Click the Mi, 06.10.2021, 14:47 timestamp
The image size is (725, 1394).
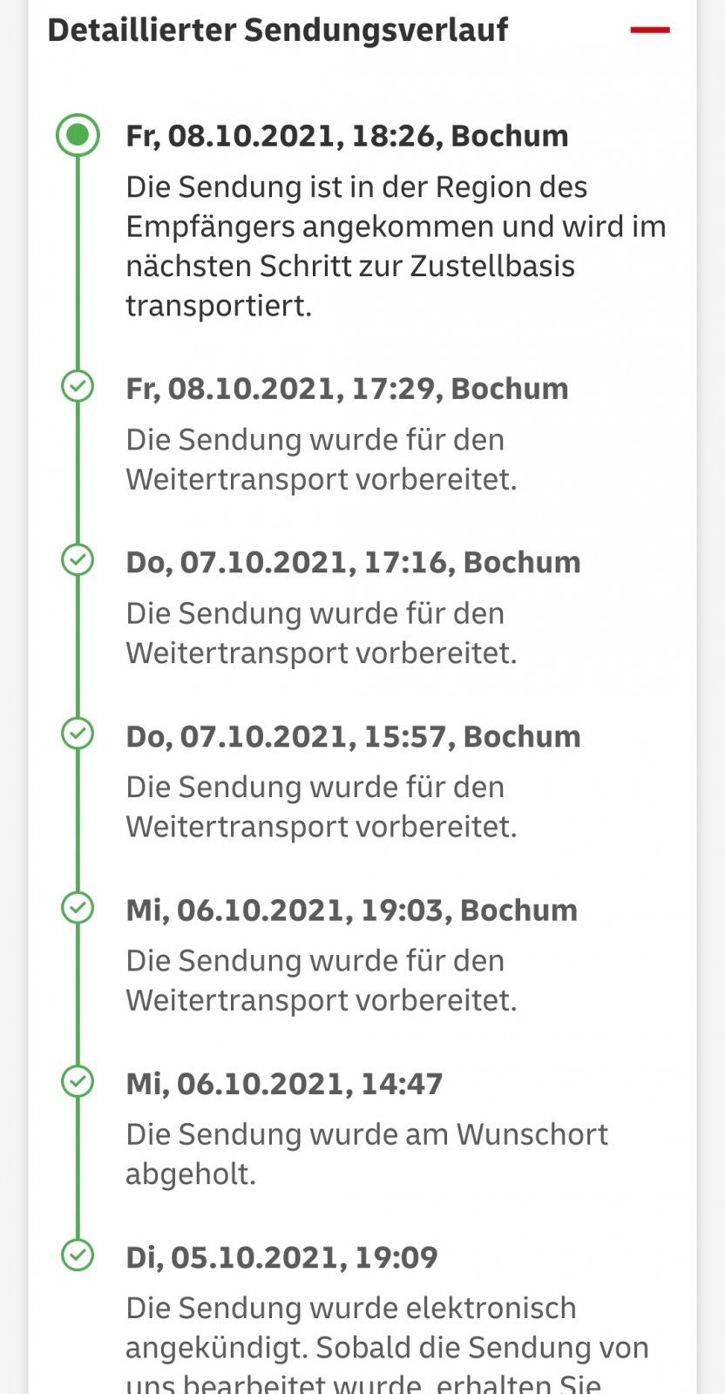[284, 1084]
